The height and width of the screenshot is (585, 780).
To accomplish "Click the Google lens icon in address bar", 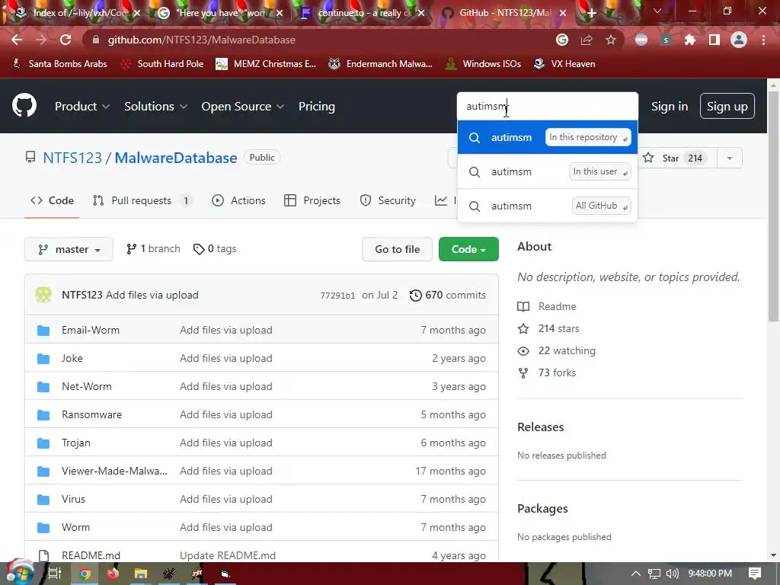I will [562, 40].
